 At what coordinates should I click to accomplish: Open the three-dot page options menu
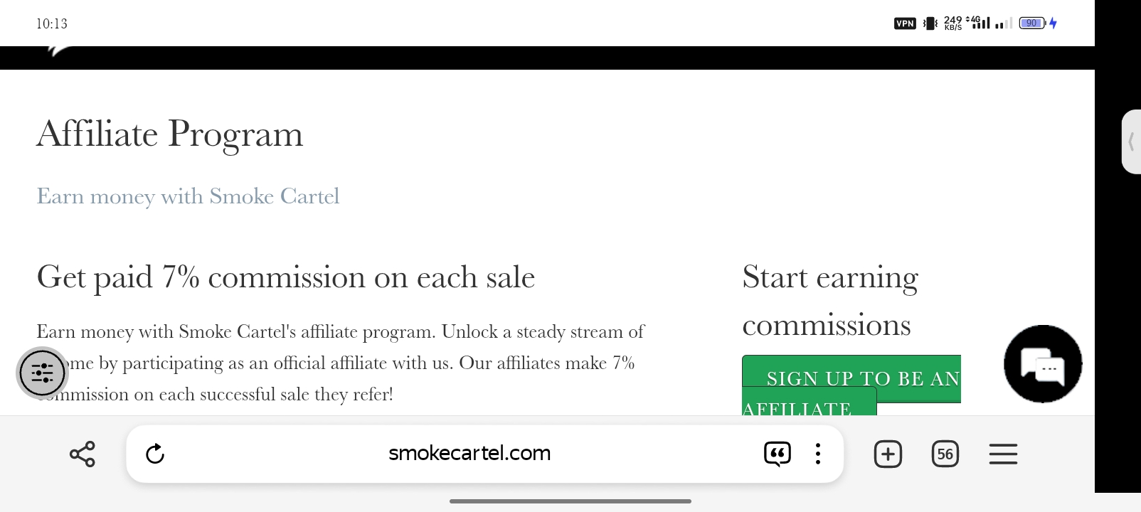[818, 454]
